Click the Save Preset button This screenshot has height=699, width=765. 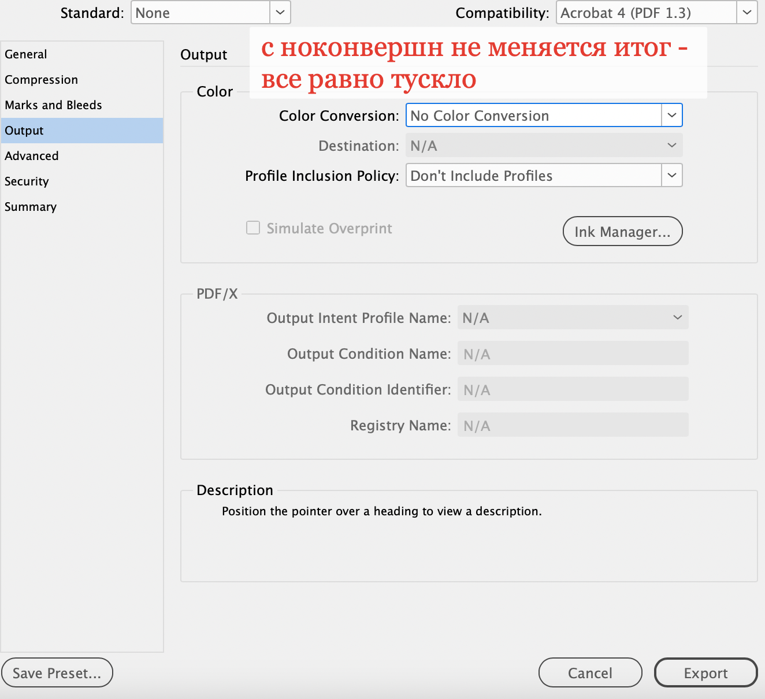(57, 673)
